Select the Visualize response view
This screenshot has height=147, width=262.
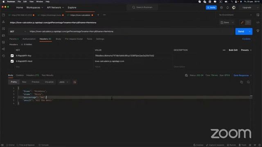[49, 82]
